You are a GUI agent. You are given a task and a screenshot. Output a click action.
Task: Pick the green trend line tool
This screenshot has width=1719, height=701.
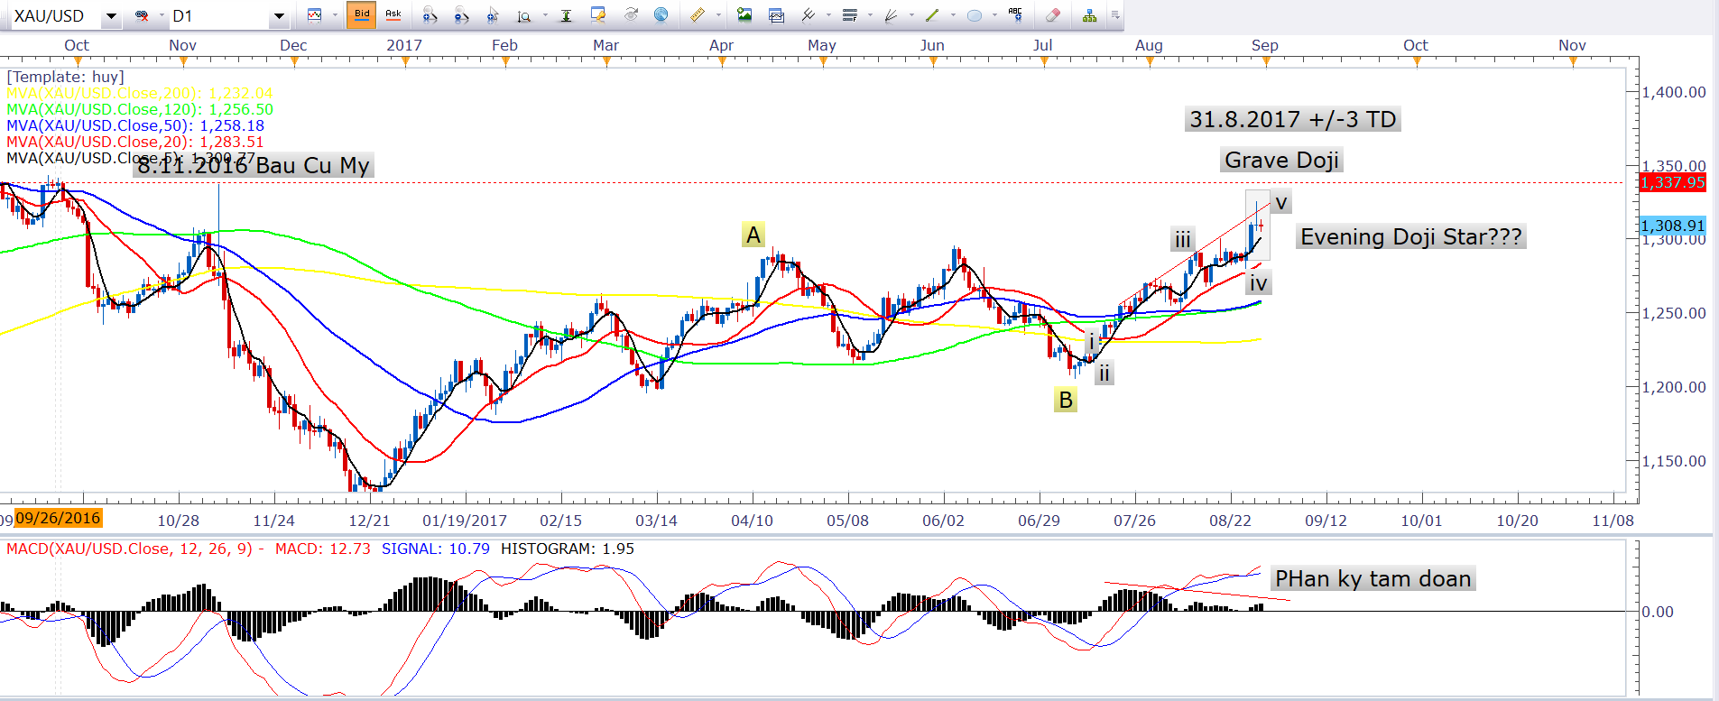932,15
